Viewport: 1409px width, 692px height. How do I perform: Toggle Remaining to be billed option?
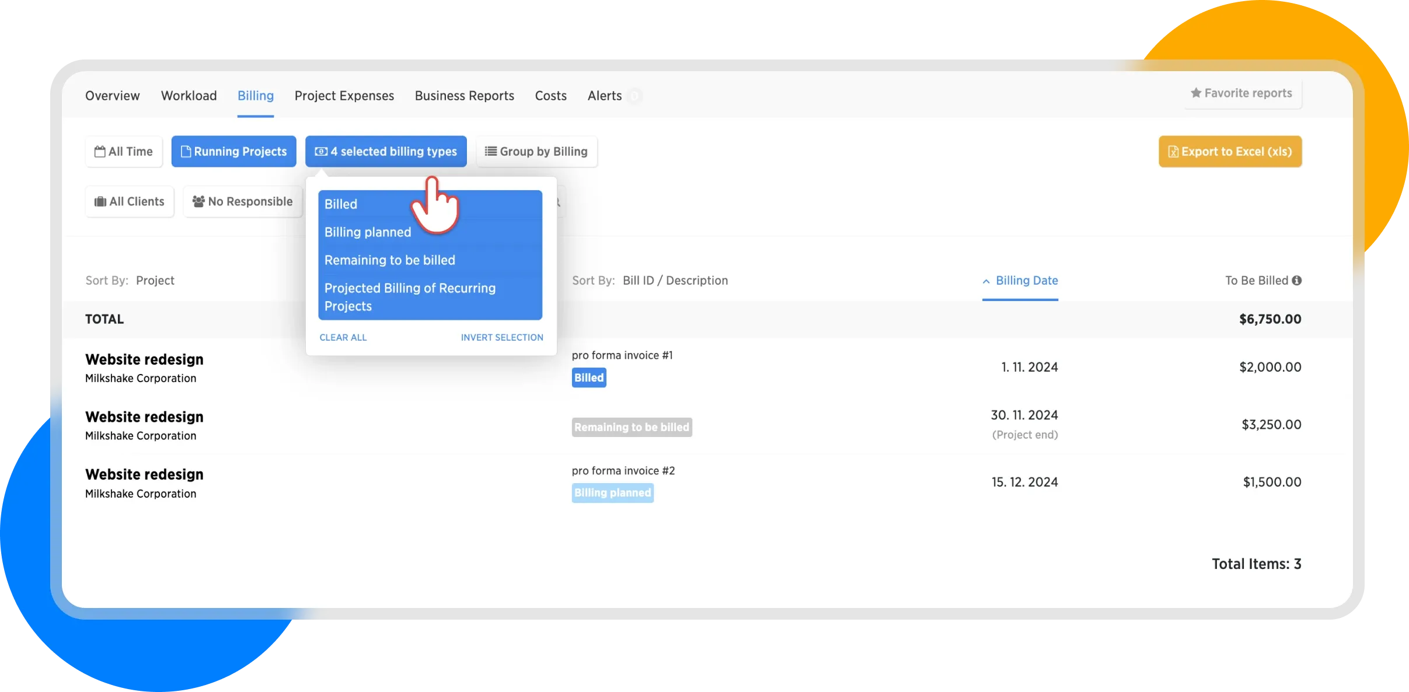pyautogui.click(x=389, y=260)
